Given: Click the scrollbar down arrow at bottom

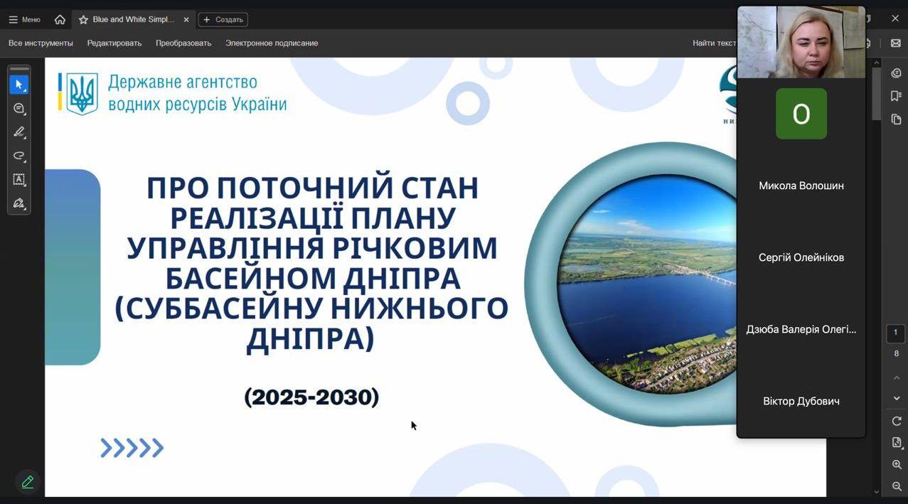Looking at the screenshot, I should 877,491.
